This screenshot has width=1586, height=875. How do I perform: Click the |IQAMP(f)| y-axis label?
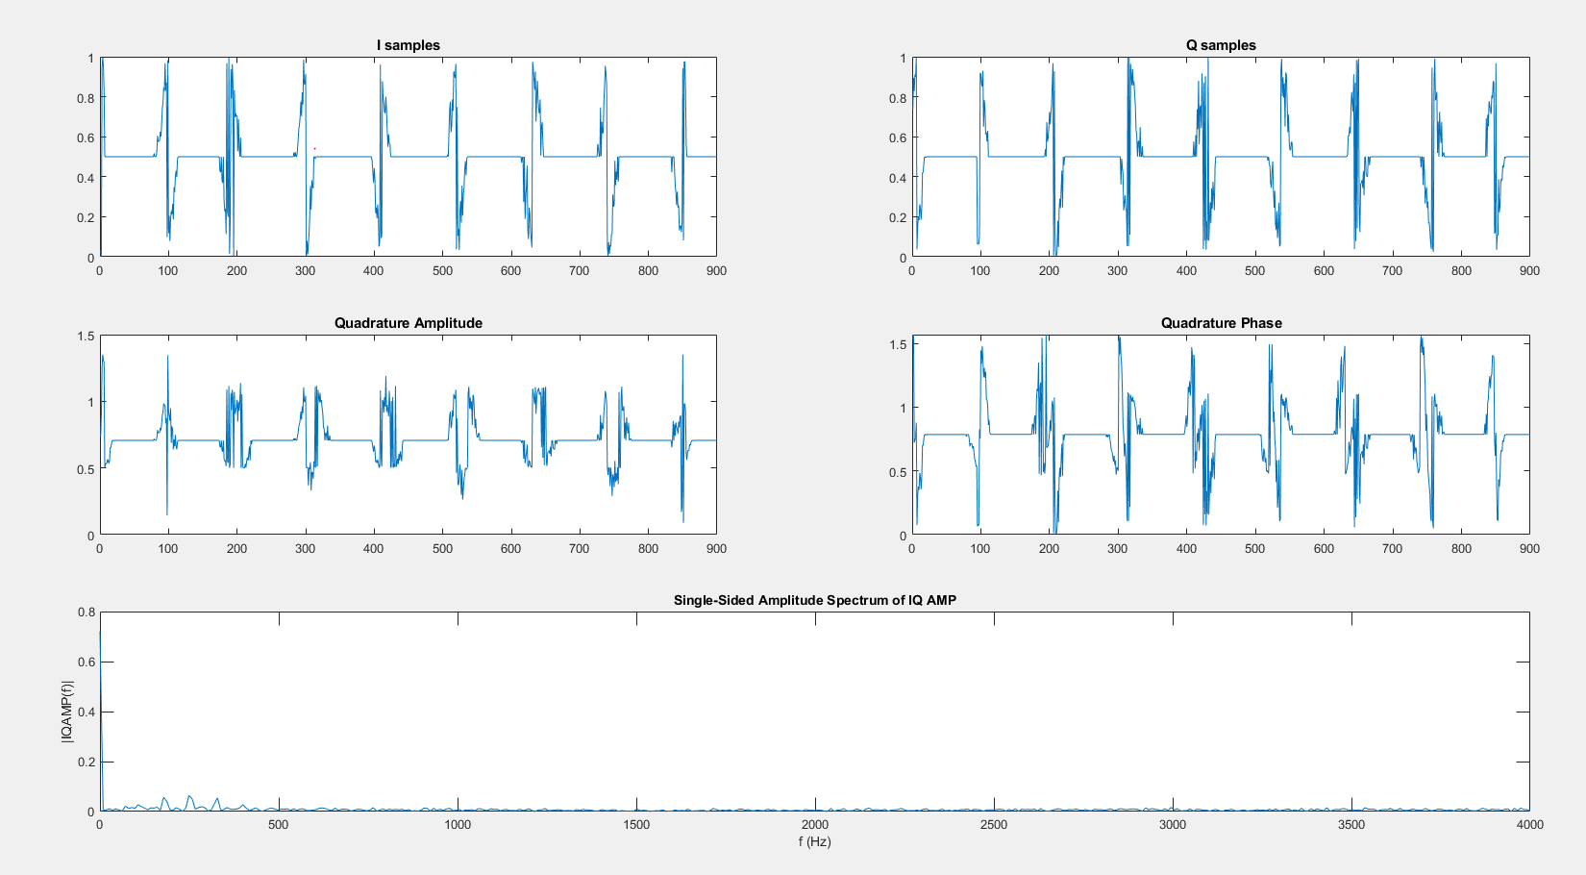click(x=67, y=710)
